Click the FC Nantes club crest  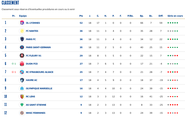coord(22,31)
